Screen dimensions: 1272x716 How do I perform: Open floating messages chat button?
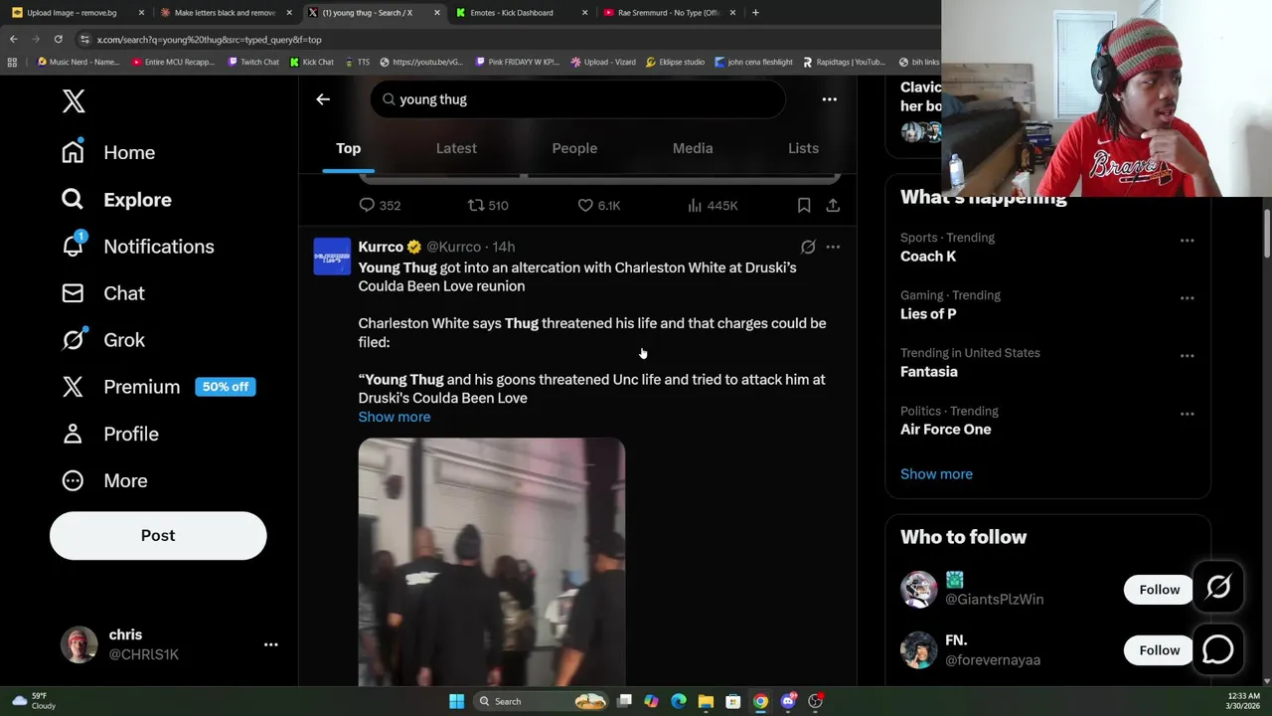[x=1218, y=649]
